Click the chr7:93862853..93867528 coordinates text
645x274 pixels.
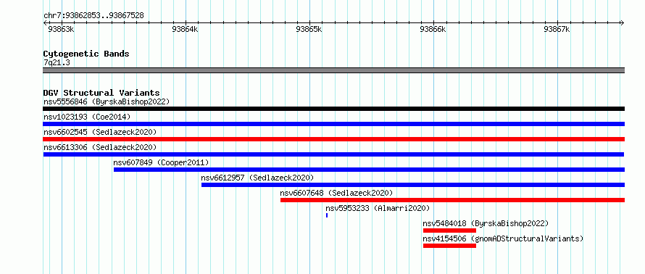[93, 16]
